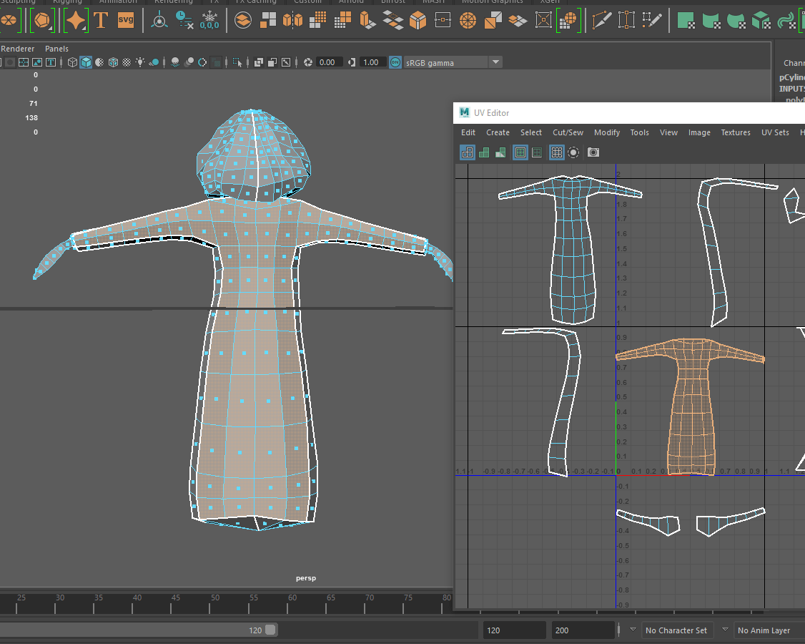
Task: Toggle UV Editor grid display button
Action: 556,152
